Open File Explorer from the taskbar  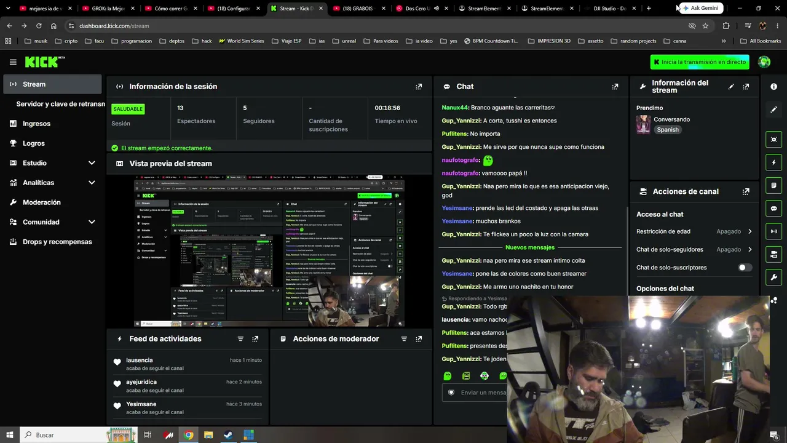pyautogui.click(x=208, y=435)
